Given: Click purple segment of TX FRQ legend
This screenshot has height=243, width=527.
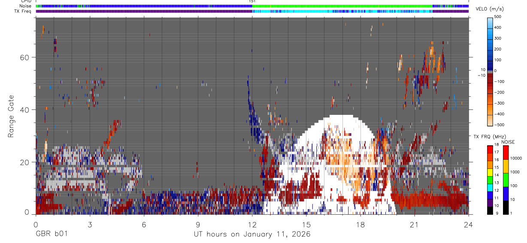Looking at the screenshot, I should (490, 203).
